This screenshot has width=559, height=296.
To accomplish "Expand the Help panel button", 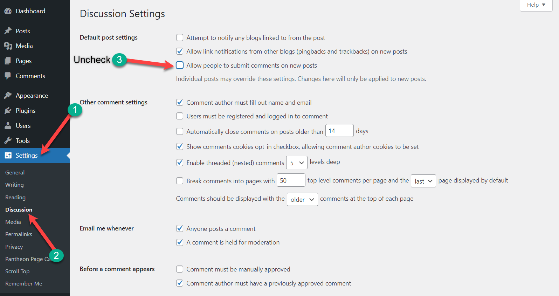I will 536,5.
